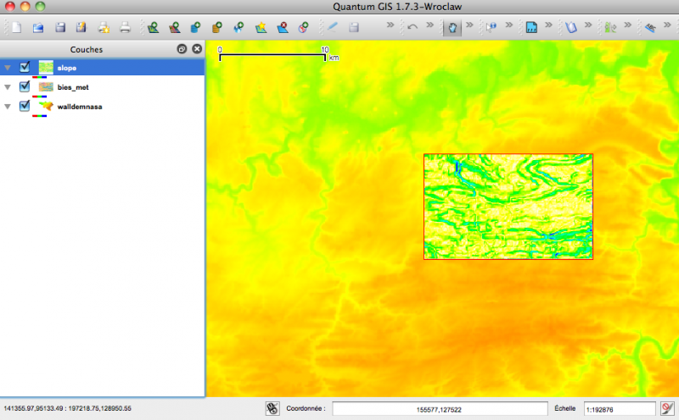Open a project with the folder icon
The height and width of the screenshot is (420, 679).
38,27
